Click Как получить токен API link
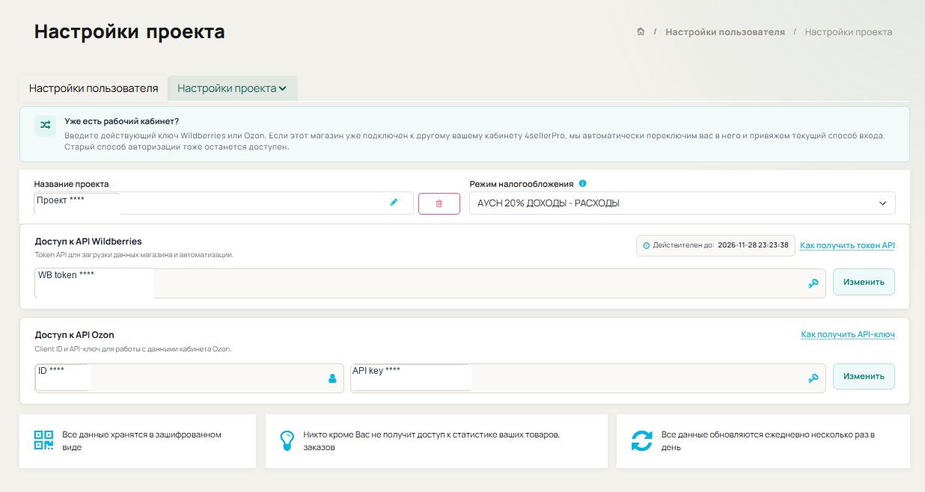 click(847, 245)
